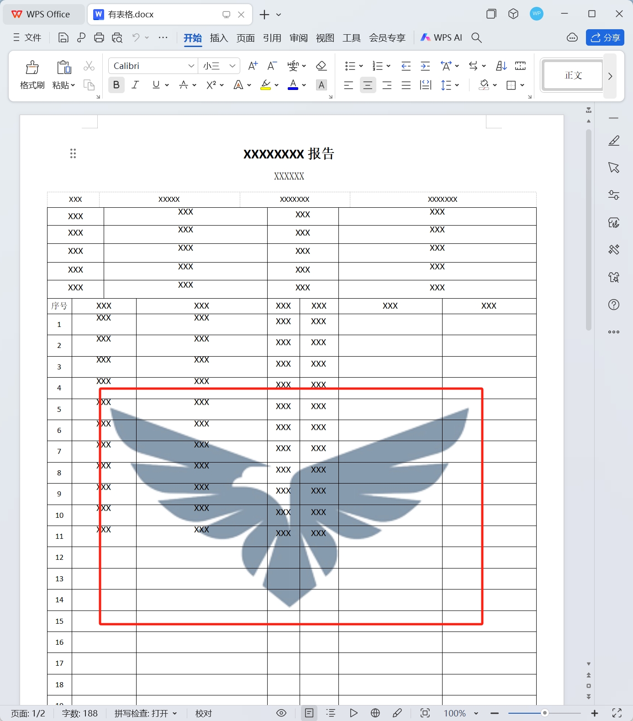The width and height of the screenshot is (633, 721).
Task: Expand line spacing dropdown
Action: pos(457,85)
